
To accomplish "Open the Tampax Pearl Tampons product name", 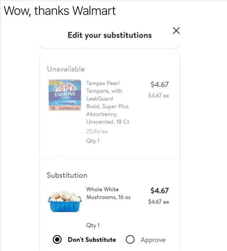I will (x=108, y=102).
